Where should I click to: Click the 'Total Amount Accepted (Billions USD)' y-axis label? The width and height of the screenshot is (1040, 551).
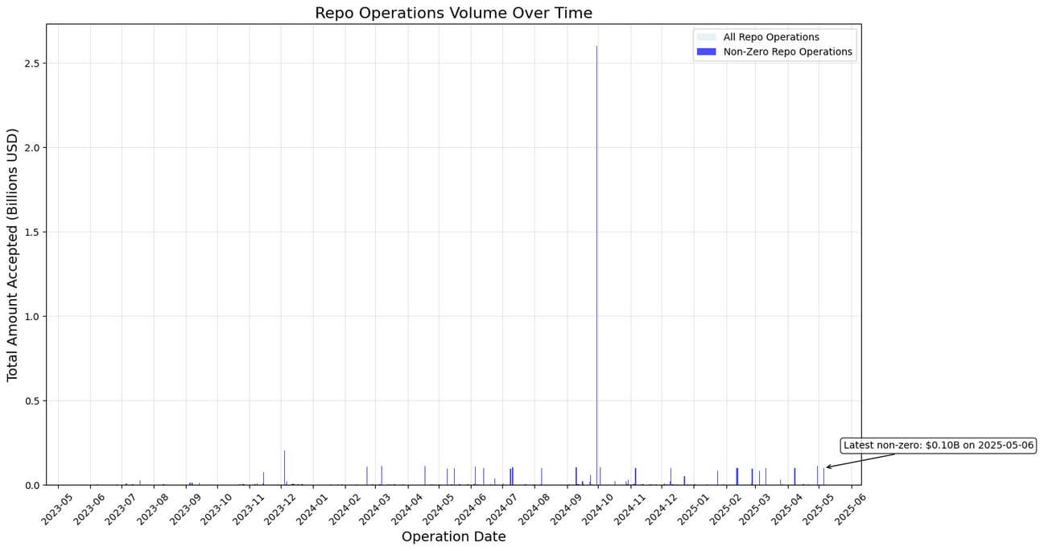tap(13, 254)
